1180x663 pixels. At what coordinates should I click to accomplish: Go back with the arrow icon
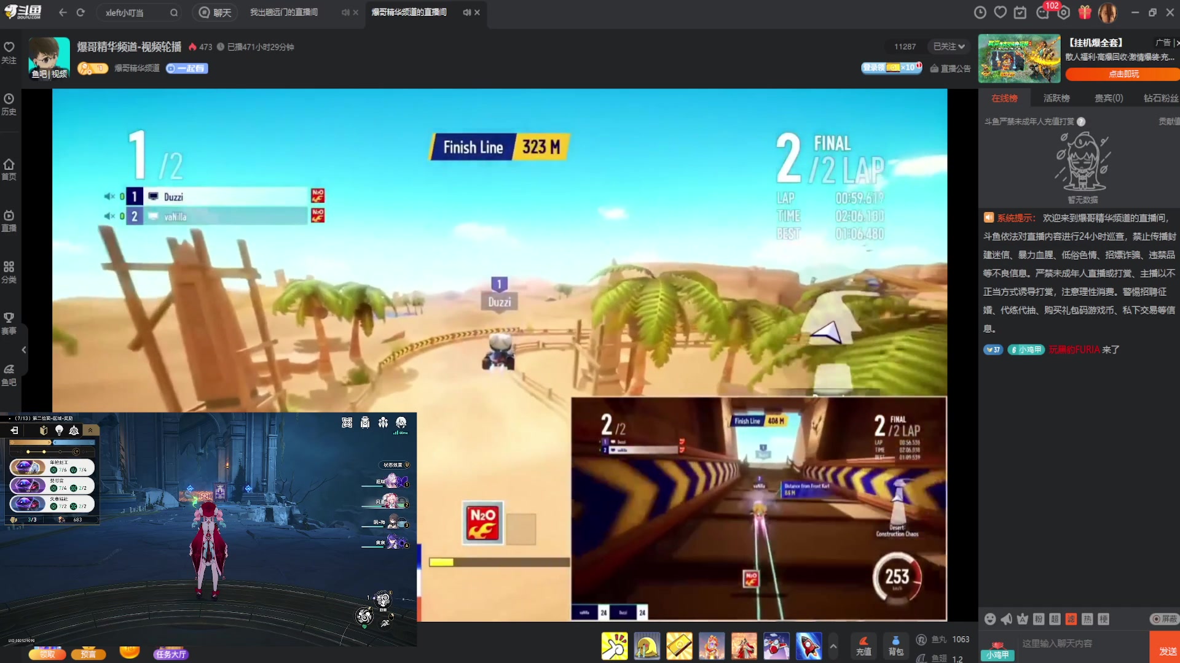pyautogui.click(x=63, y=12)
